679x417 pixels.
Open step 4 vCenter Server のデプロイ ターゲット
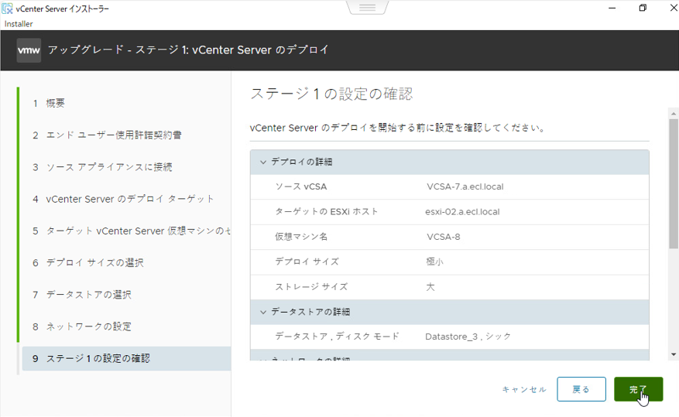(x=130, y=199)
